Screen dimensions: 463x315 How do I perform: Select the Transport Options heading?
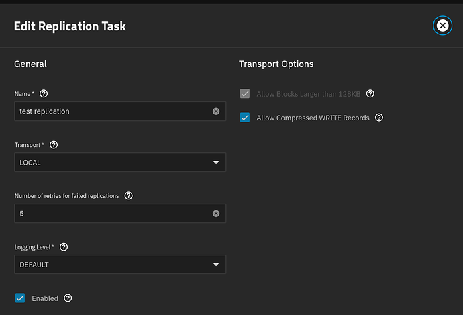276,64
